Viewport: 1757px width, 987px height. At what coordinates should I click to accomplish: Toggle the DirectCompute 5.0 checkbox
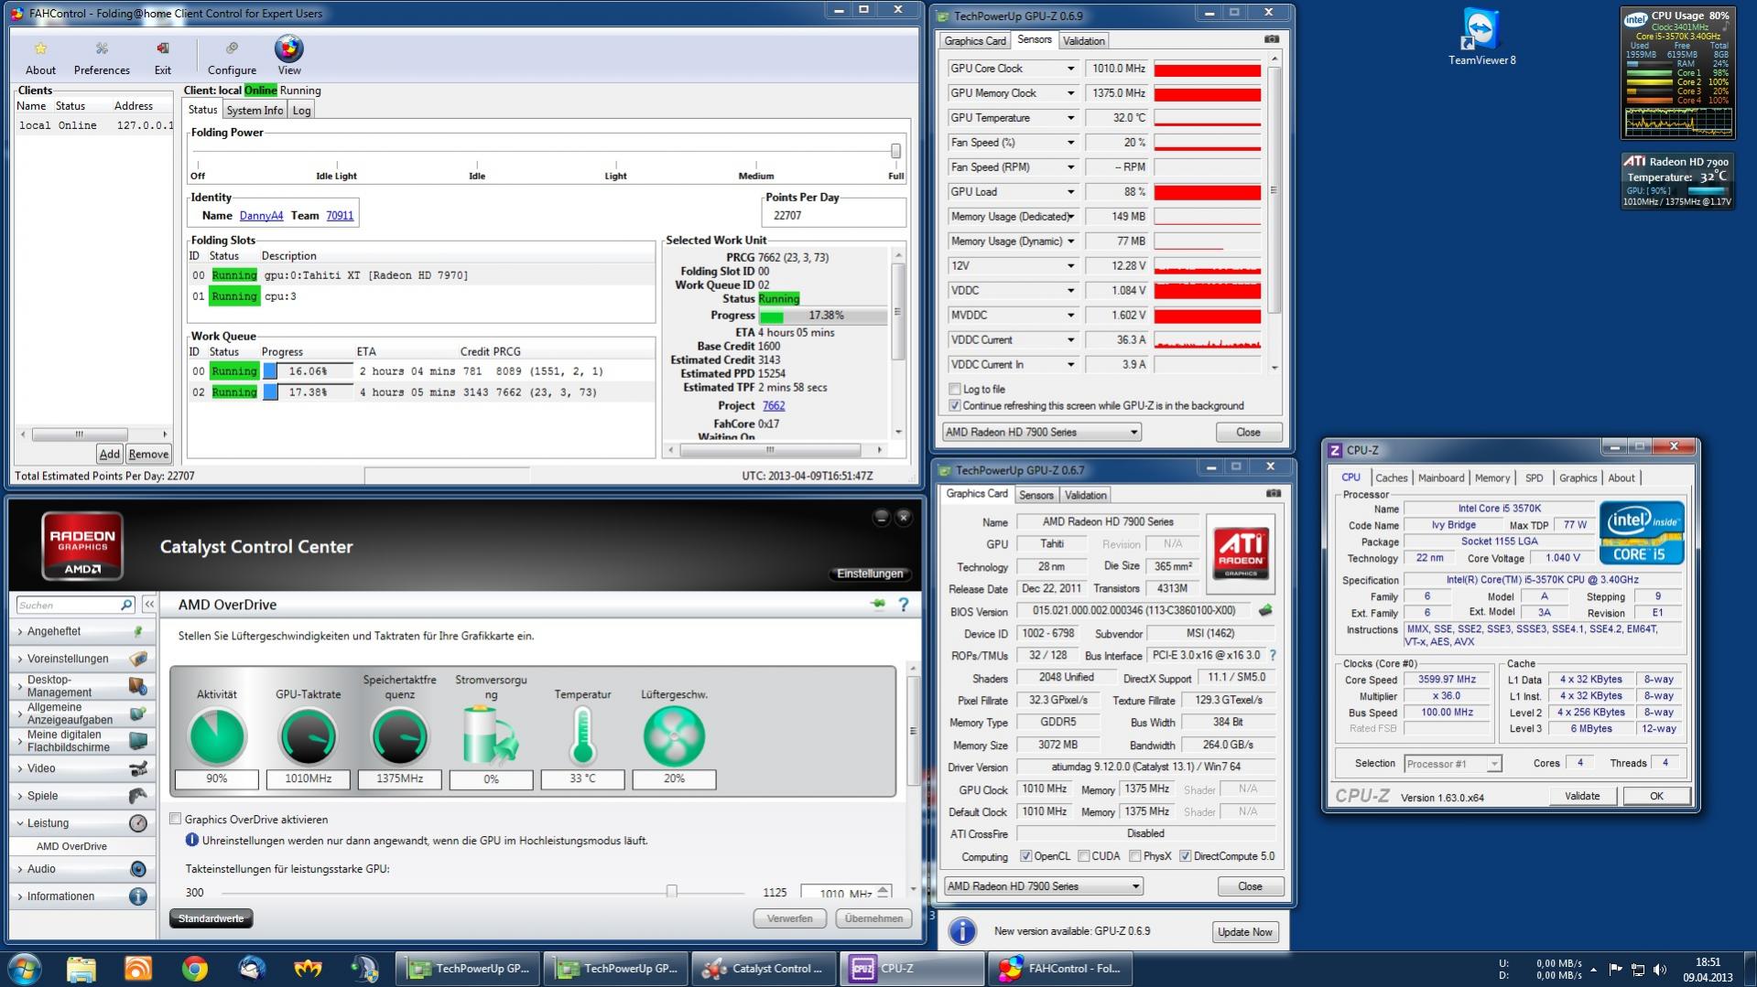[x=1186, y=856]
